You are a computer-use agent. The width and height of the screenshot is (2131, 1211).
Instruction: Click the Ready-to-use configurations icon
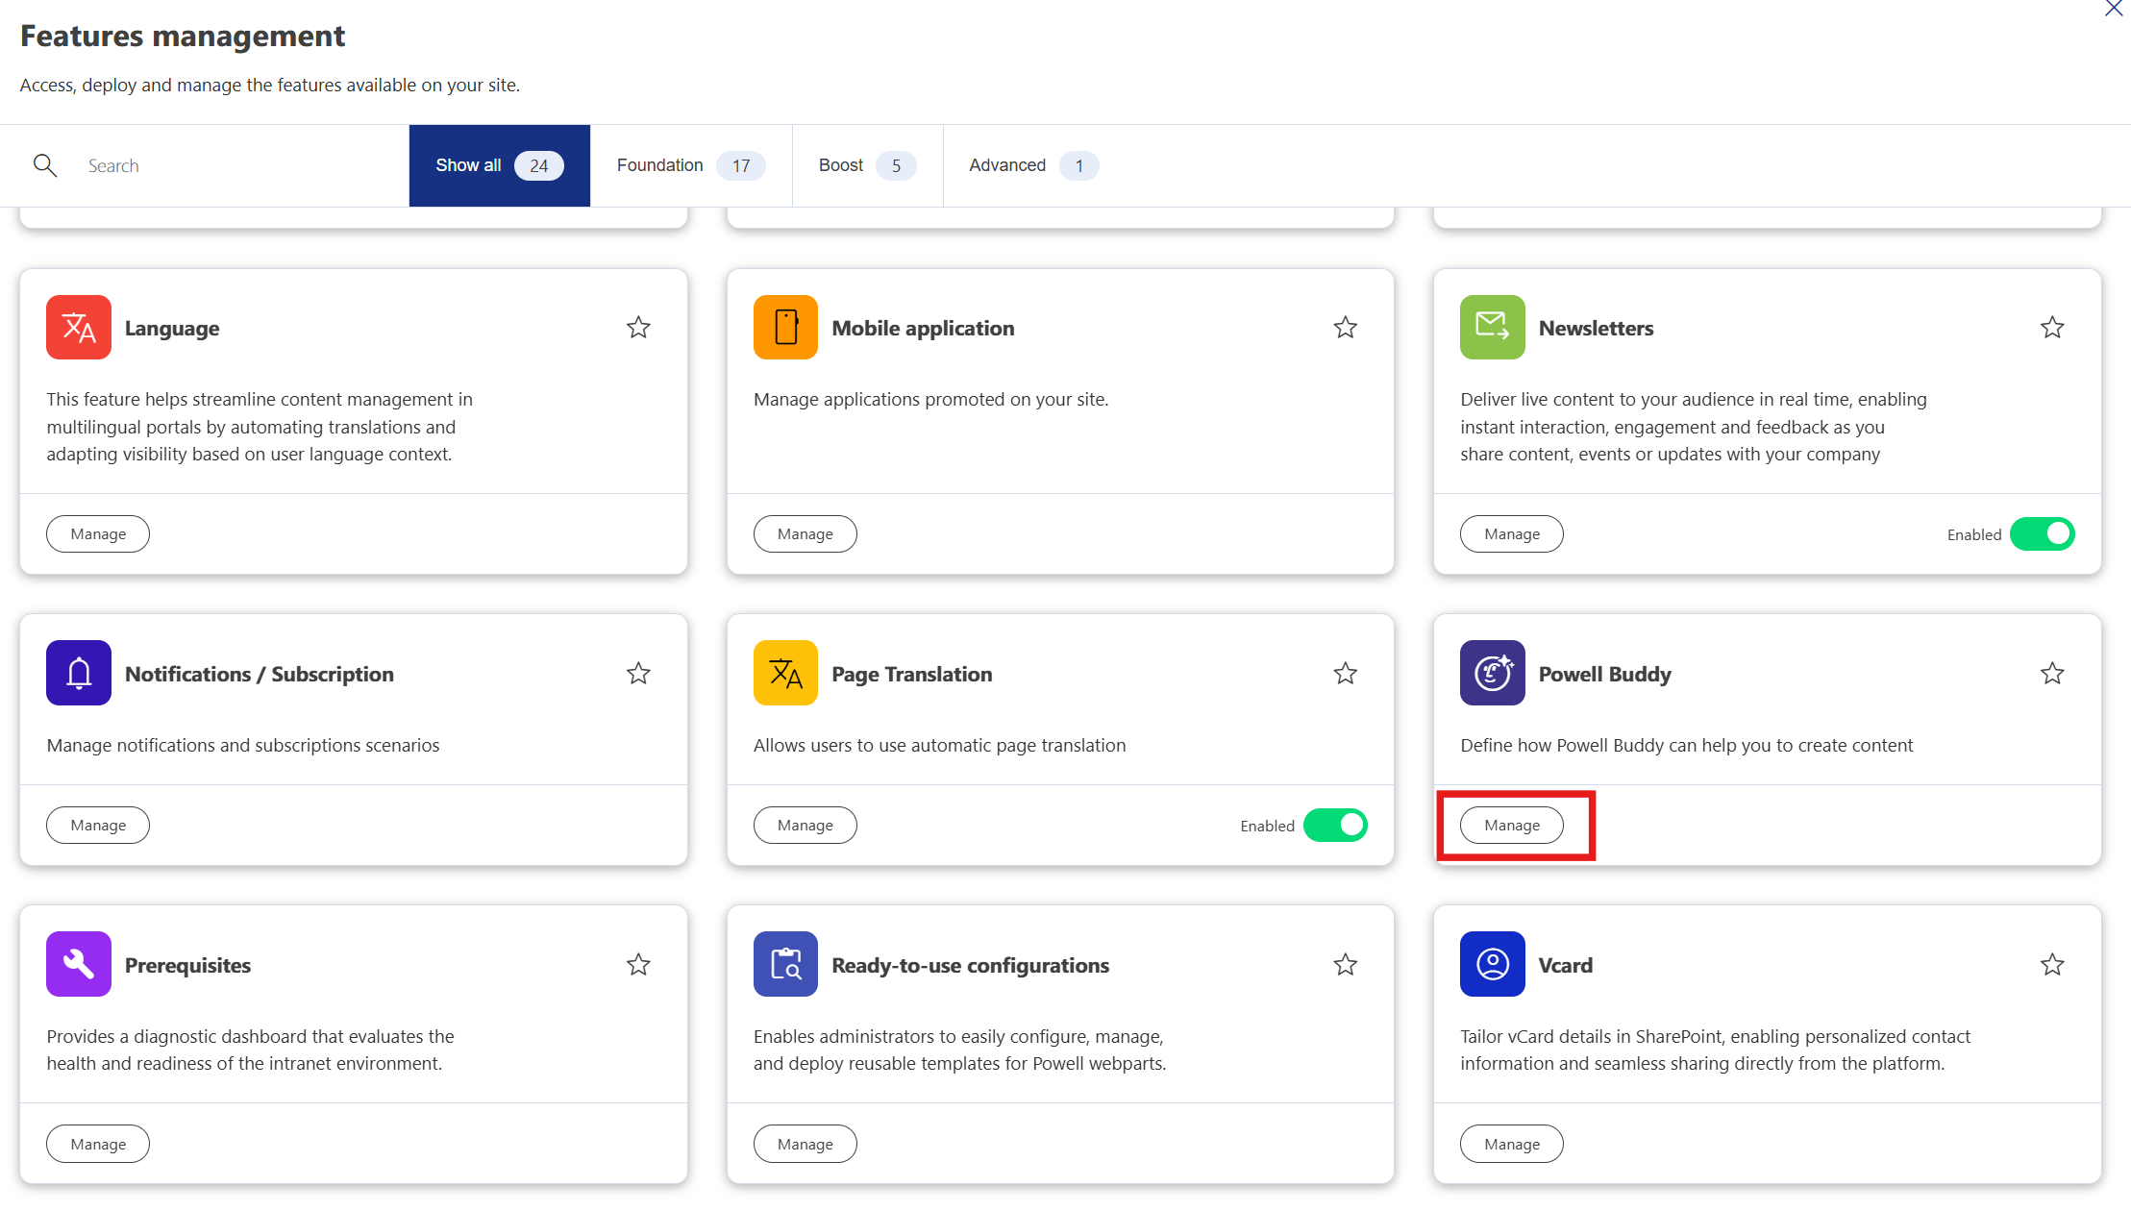pos(785,964)
